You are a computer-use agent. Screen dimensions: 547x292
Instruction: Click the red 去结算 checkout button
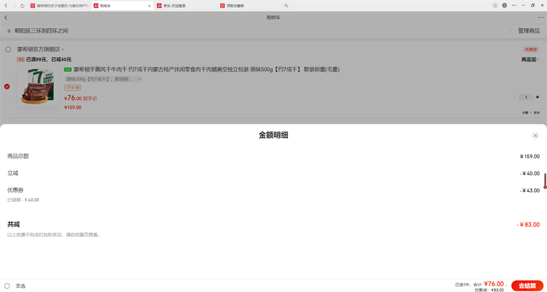tap(526, 285)
